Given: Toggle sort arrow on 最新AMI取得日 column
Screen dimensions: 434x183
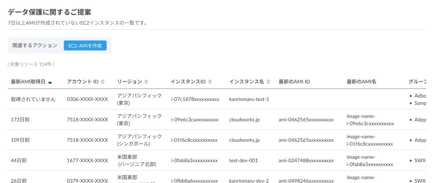Looking at the screenshot, I should (50, 82).
